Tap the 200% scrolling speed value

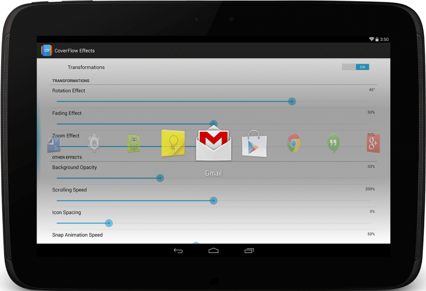tap(370, 189)
